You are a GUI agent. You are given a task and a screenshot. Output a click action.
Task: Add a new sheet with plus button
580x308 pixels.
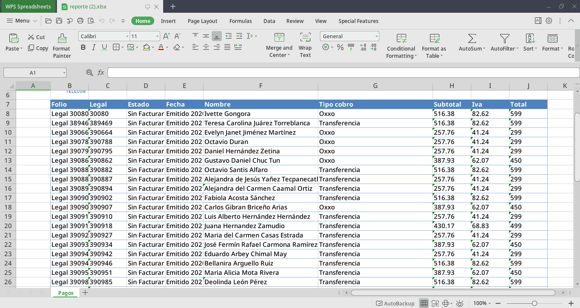coord(85,293)
